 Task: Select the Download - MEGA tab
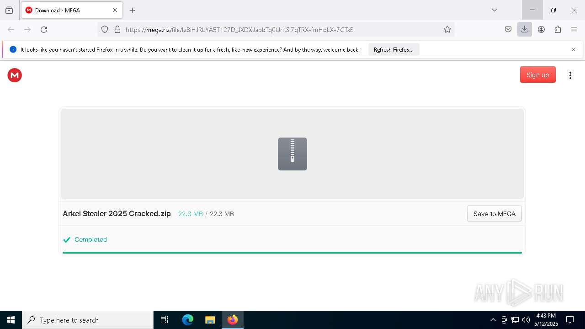click(x=72, y=10)
